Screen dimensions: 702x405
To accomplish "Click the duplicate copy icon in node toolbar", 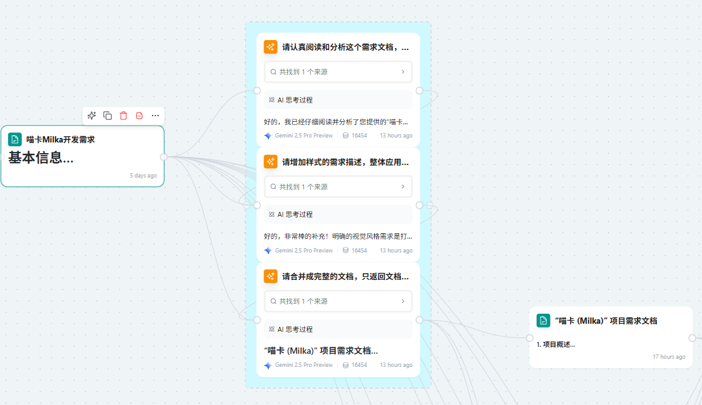I will [108, 116].
